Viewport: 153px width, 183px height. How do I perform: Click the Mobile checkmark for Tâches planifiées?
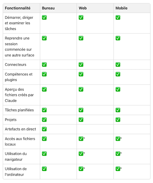[118, 110]
